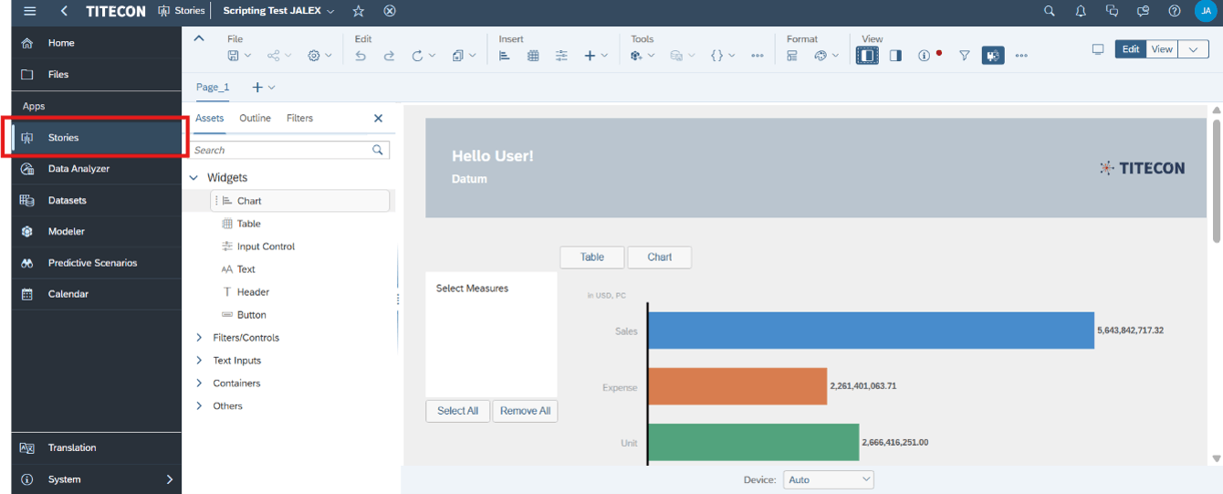1223x494 pixels.
Task: Open the Format layout icon
Action: (792, 56)
